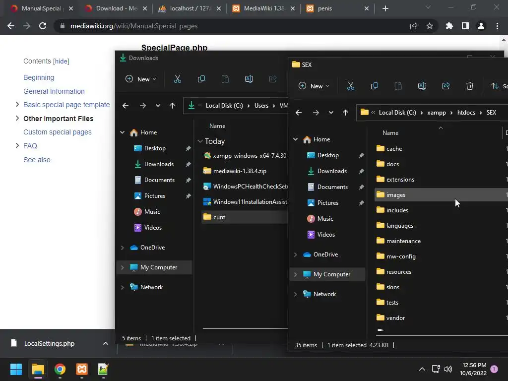Expand Network in SEX window sidebar

point(296,294)
